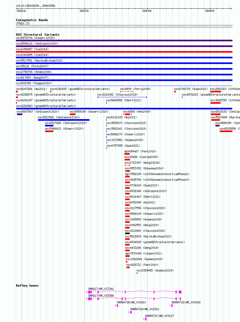Click the nsv6527669 (Sedlazeck2020) label
The height and width of the screenshot is (322, 240).
pos(66,123)
